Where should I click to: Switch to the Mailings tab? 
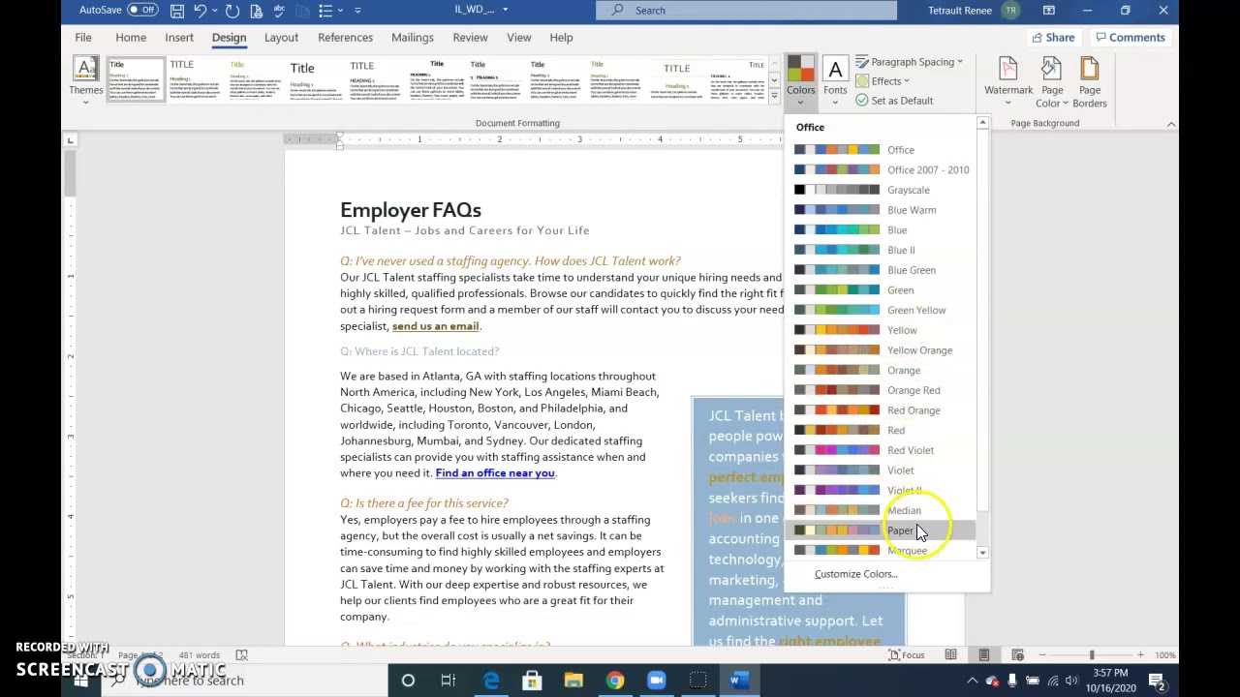tap(413, 38)
